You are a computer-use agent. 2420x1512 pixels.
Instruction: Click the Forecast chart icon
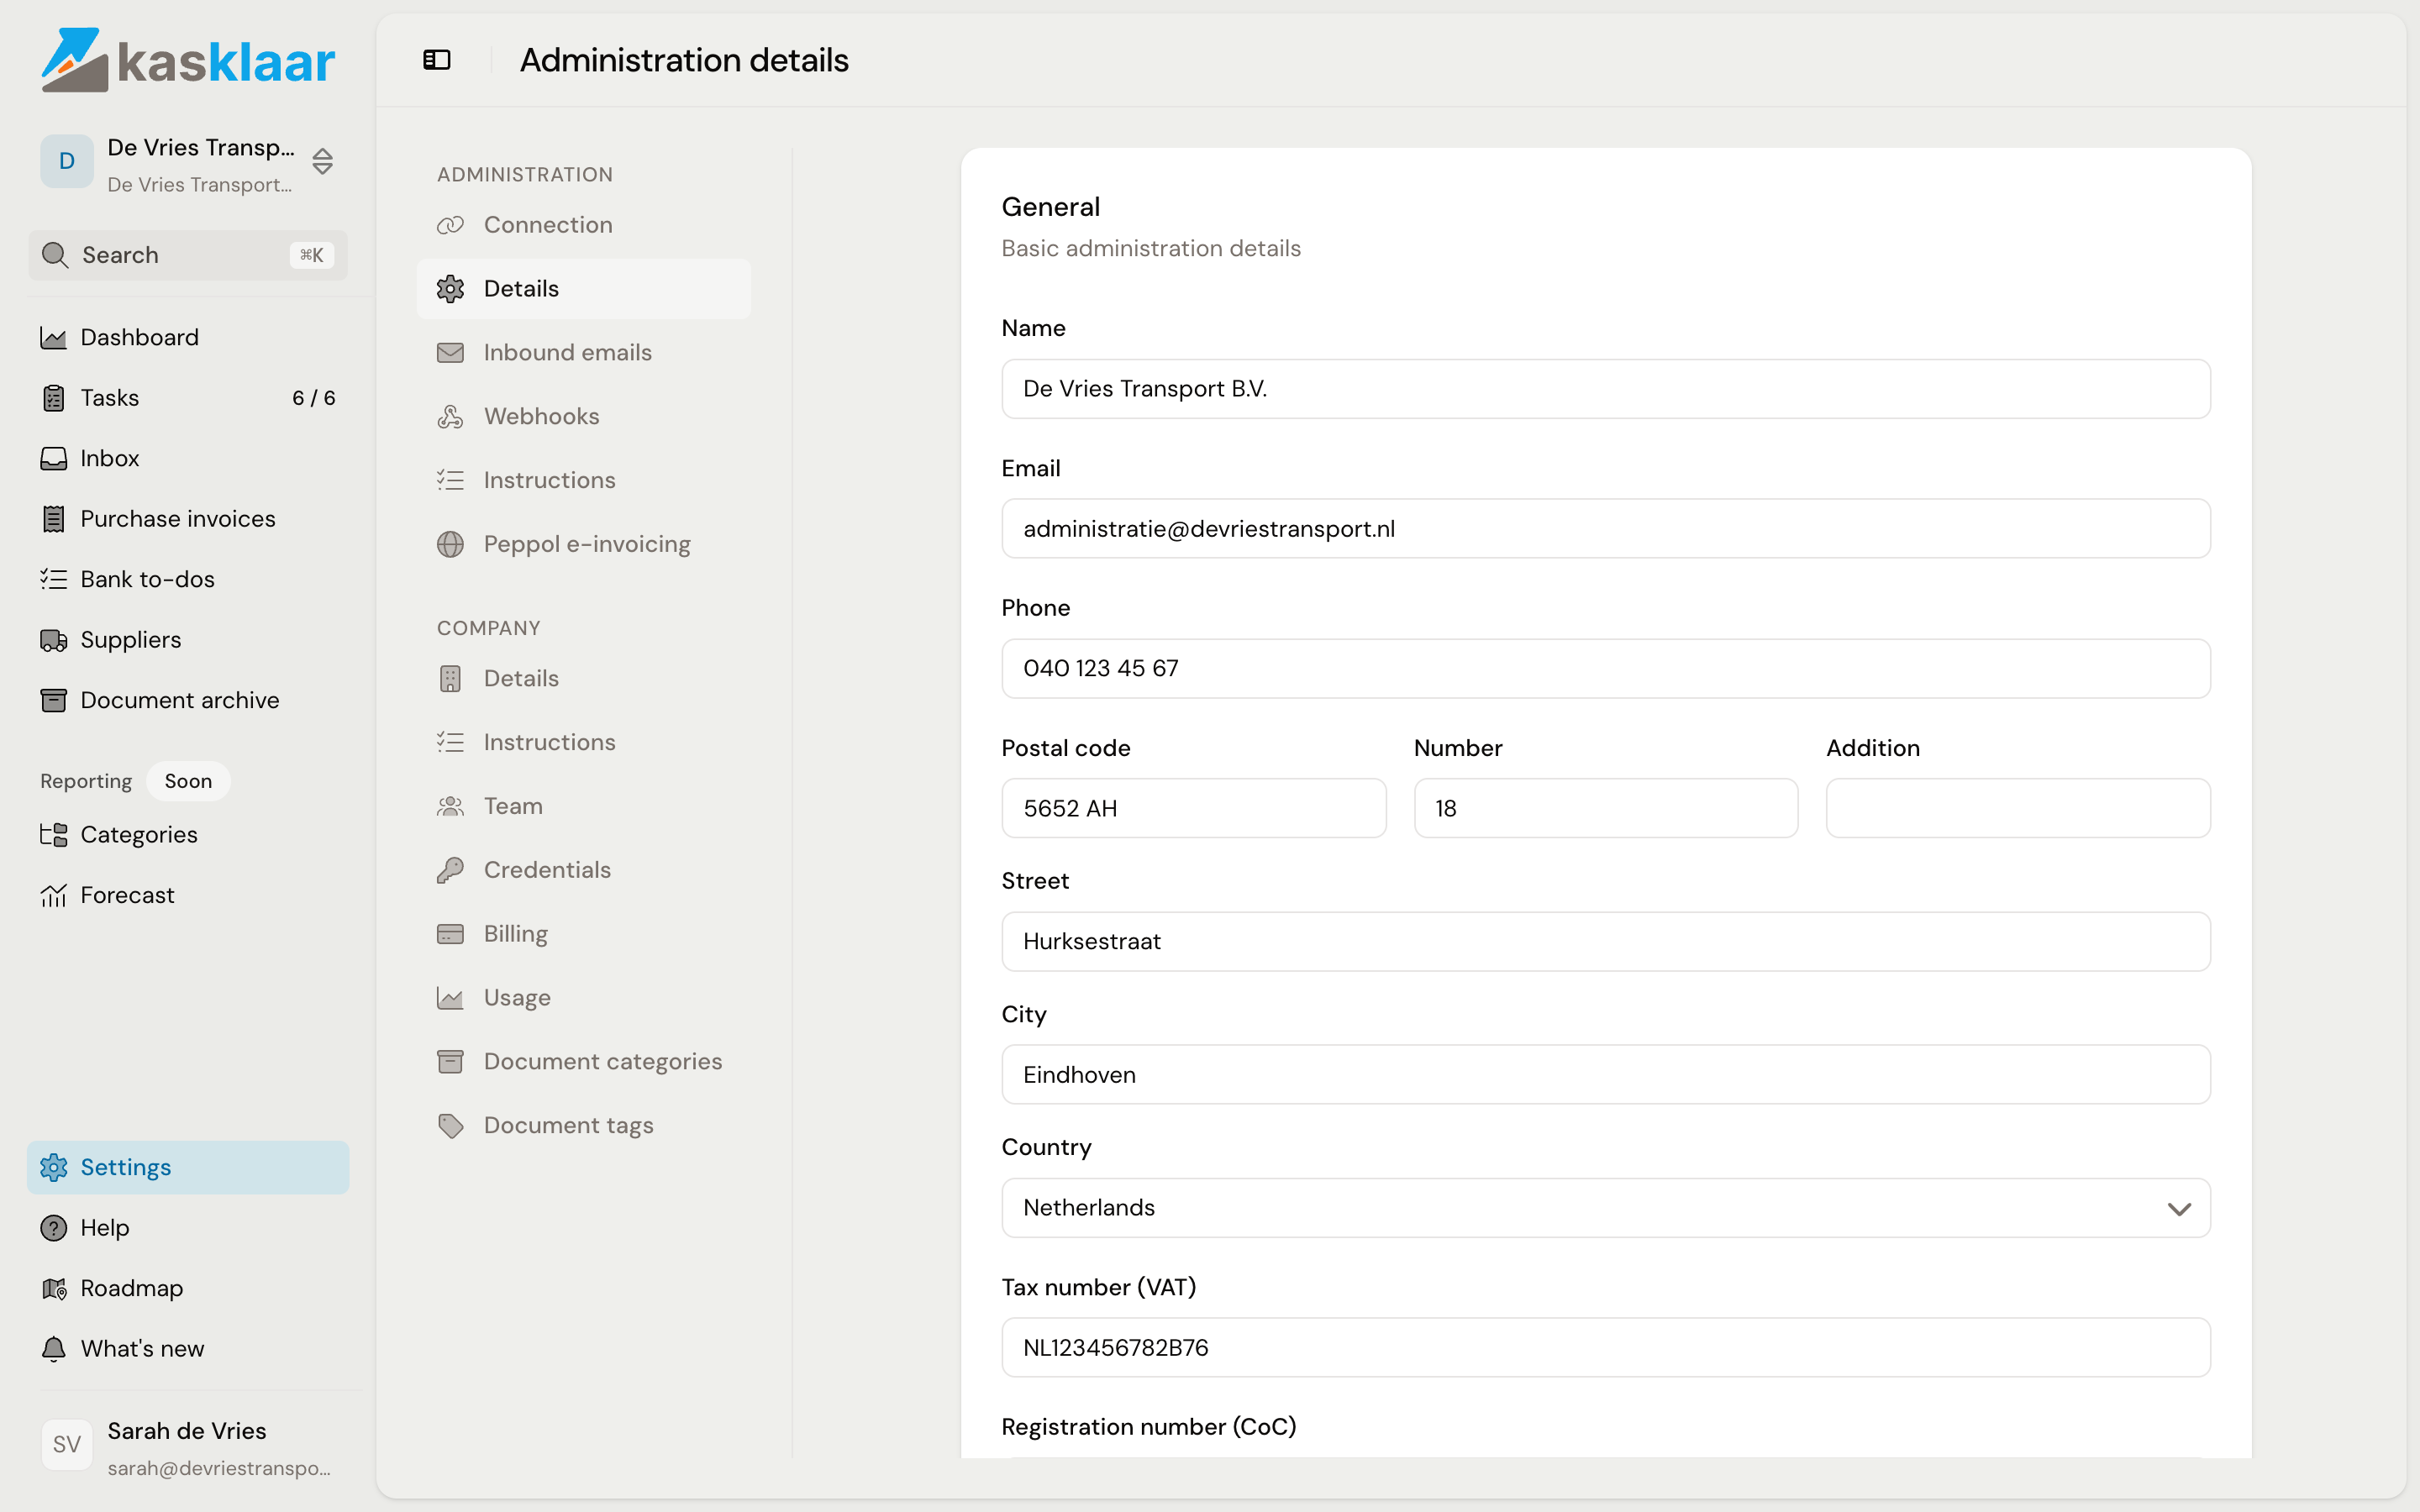click(x=53, y=895)
